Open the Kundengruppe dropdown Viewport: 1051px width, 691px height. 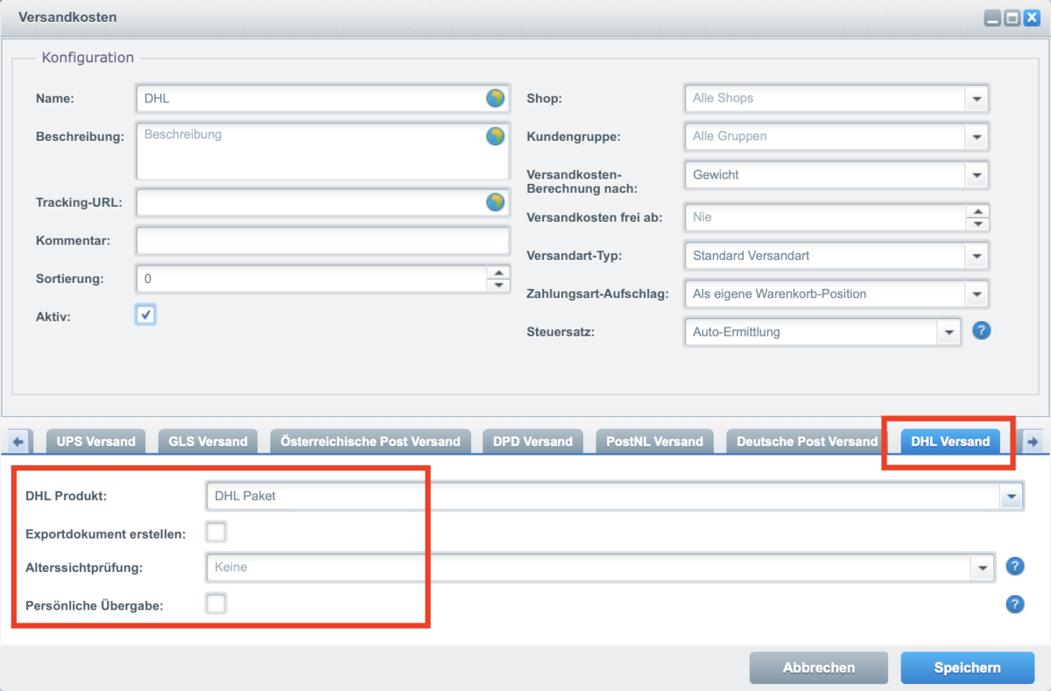tap(977, 136)
